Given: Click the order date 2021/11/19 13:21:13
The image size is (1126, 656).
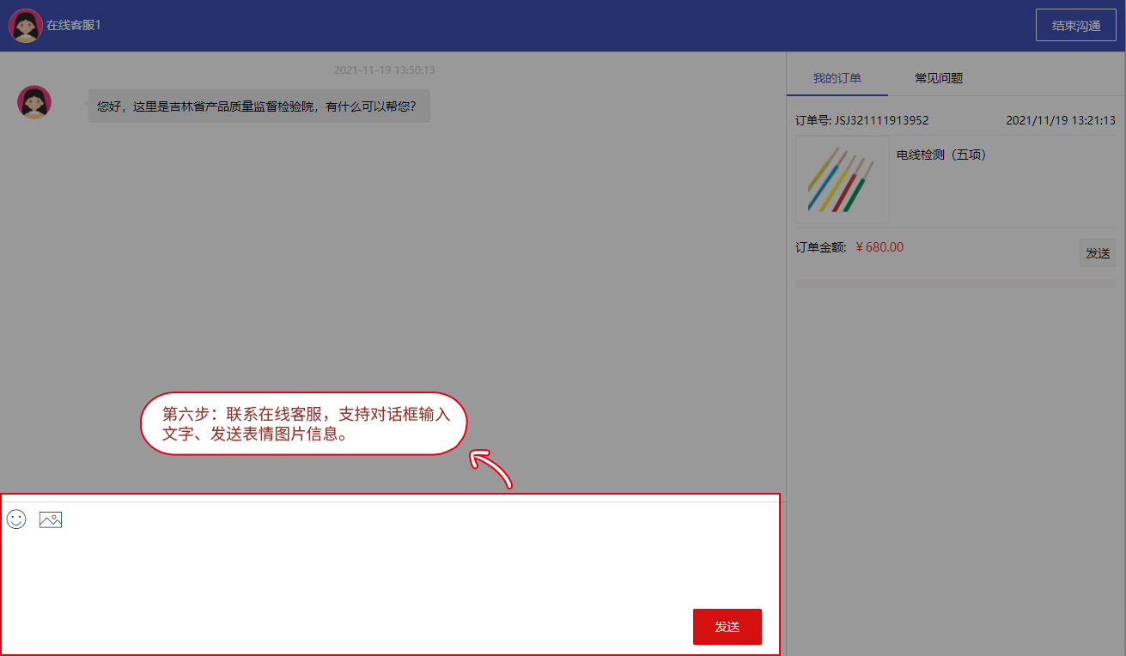Looking at the screenshot, I should click(x=1060, y=120).
